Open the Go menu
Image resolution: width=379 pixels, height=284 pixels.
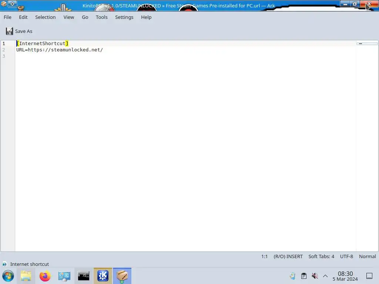pyautogui.click(x=85, y=17)
